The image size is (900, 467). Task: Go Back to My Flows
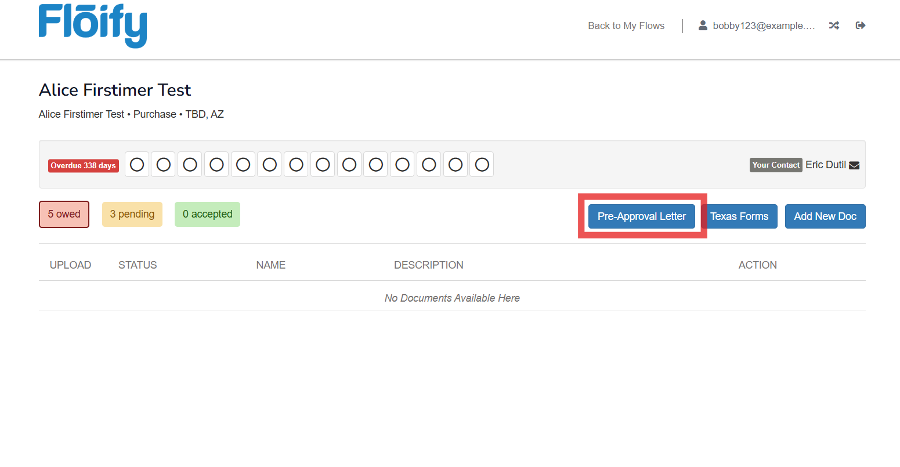626,26
